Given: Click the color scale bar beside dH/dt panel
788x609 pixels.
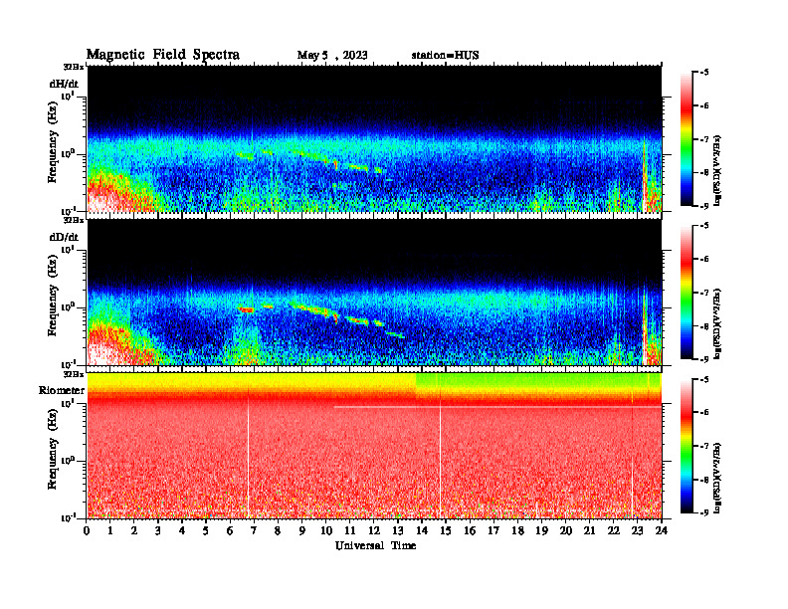Looking at the screenshot, I should coord(687,139).
